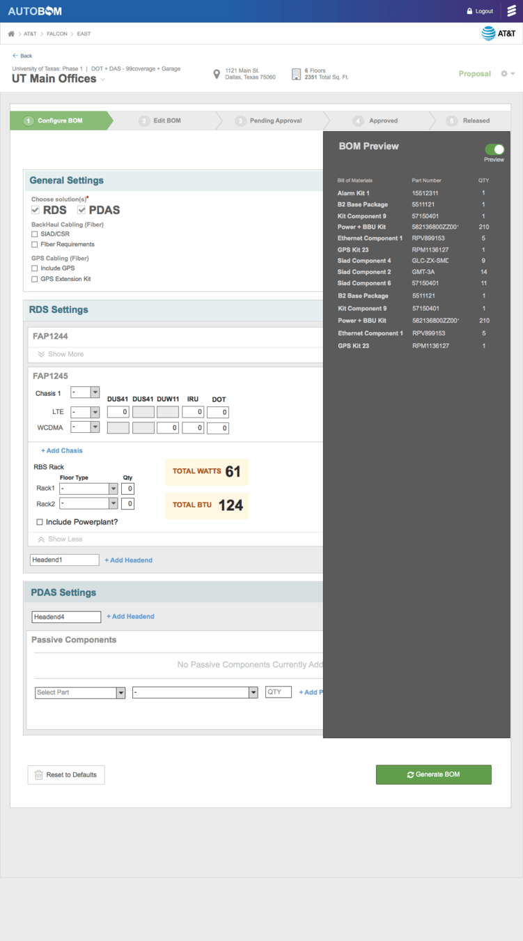This screenshot has height=941, width=523.
Task: Toggle the PDAS solution checkbox
Action: pos(81,210)
